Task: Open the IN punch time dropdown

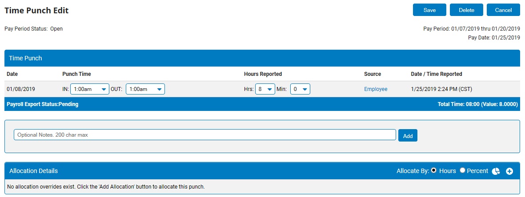Action: point(89,89)
